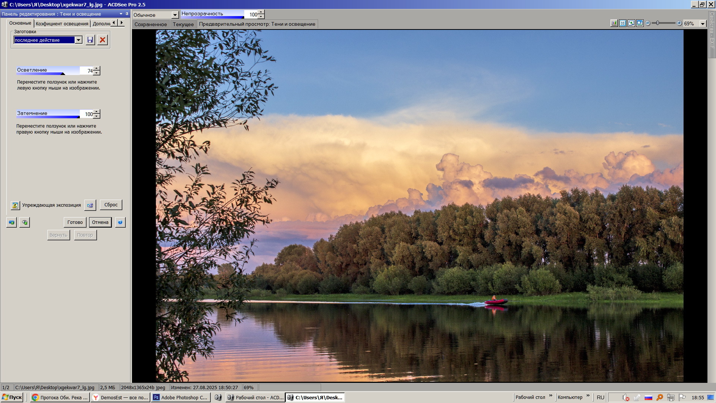Click the fit image to window icon

[x=631, y=23]
